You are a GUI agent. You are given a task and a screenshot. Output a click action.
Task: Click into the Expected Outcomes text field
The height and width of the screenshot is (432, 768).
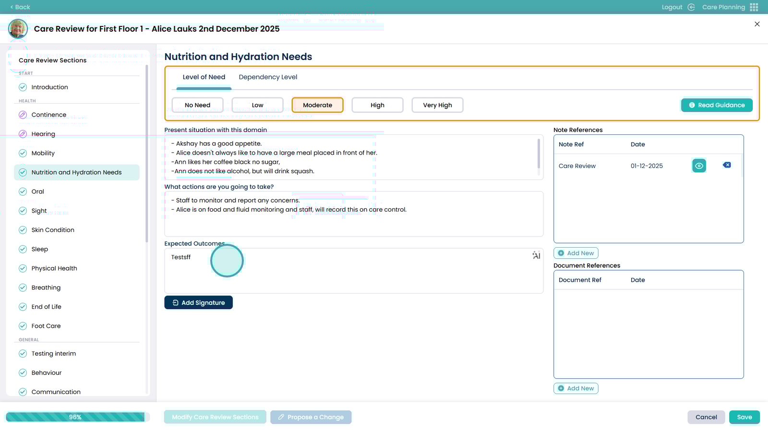(354, 274)
